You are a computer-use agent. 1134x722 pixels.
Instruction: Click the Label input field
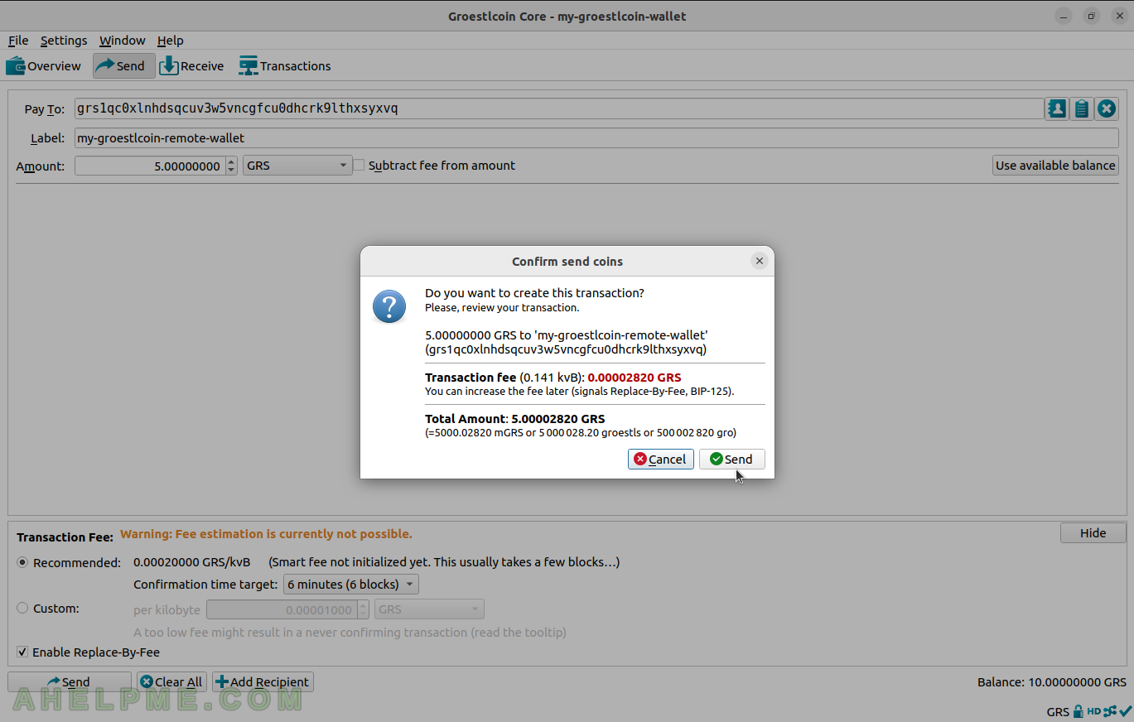596,138
